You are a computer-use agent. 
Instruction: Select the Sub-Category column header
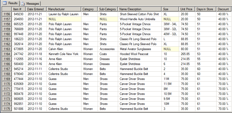(x=108, y=9)
